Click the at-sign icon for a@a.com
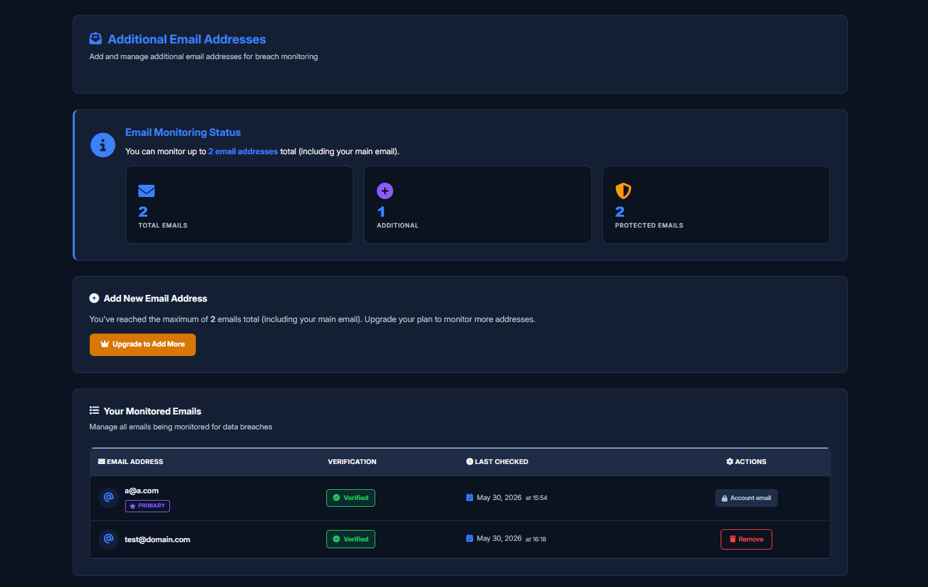 coord(108,498)
